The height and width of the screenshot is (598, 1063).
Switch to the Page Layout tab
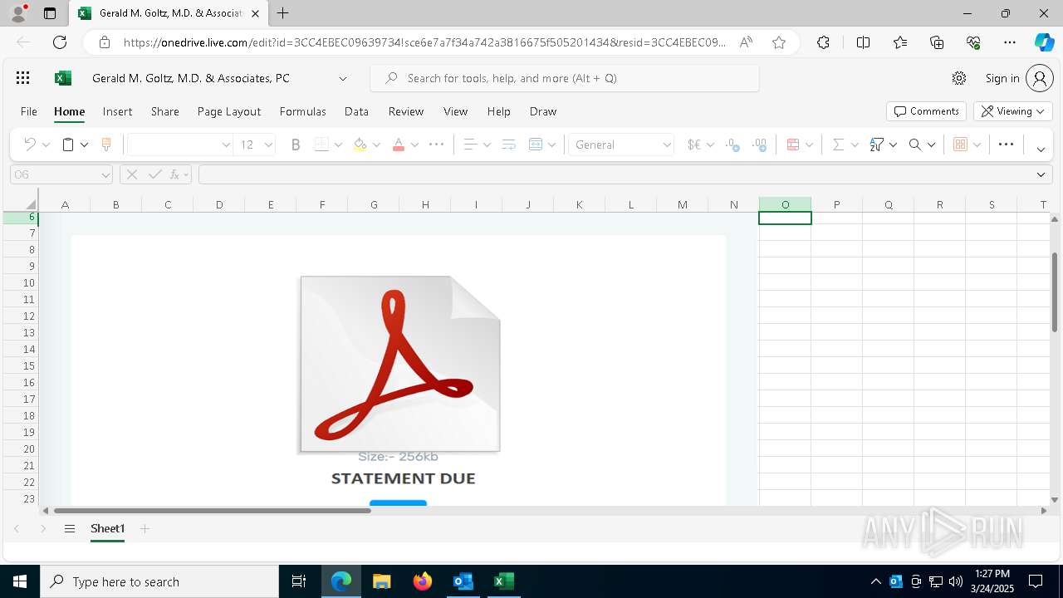coord(229,111)
